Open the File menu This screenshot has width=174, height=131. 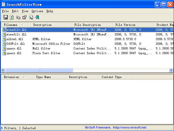click(5, 11)
